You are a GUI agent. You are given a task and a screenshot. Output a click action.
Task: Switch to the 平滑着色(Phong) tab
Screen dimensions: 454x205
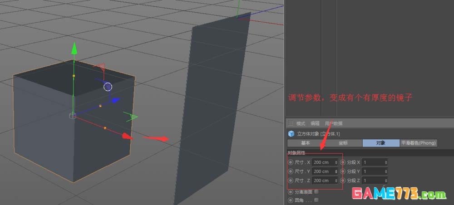(419, 143)
